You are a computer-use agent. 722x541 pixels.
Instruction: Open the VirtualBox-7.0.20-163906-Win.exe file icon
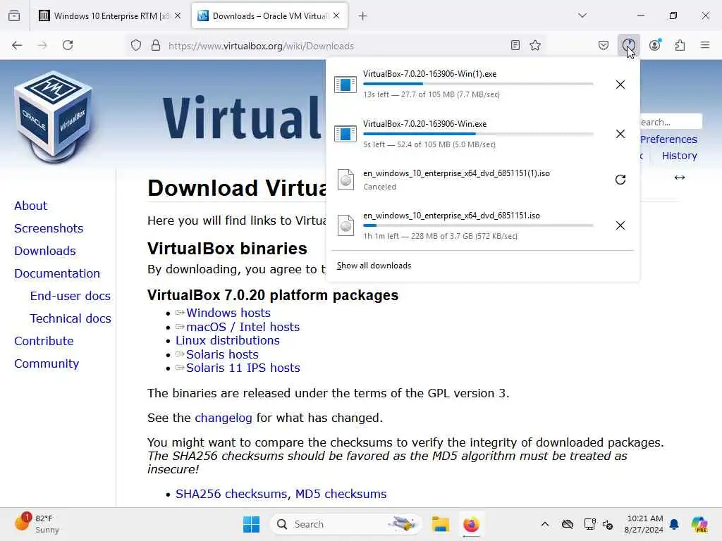pos(345,134)
